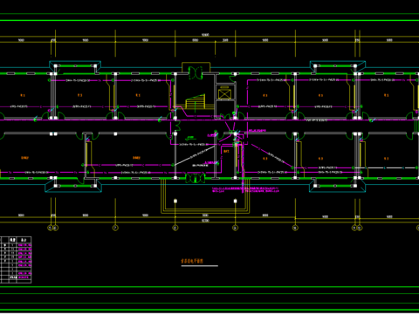Click the right entrance porch column square
The image size is (419, 314).
[235, 201]
